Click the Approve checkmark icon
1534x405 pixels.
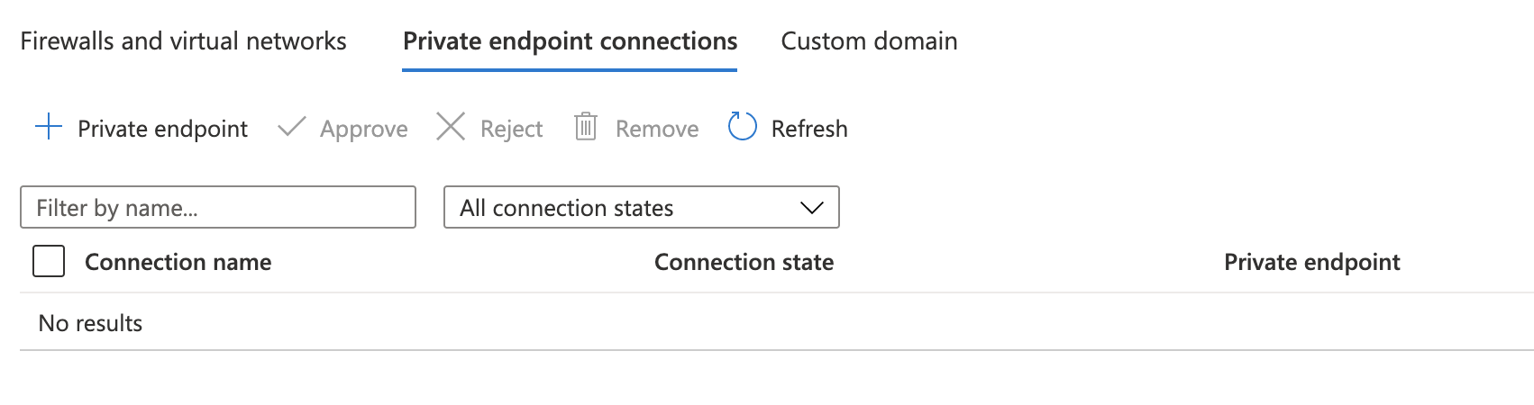pyautogui.click(x=291, y=127)
